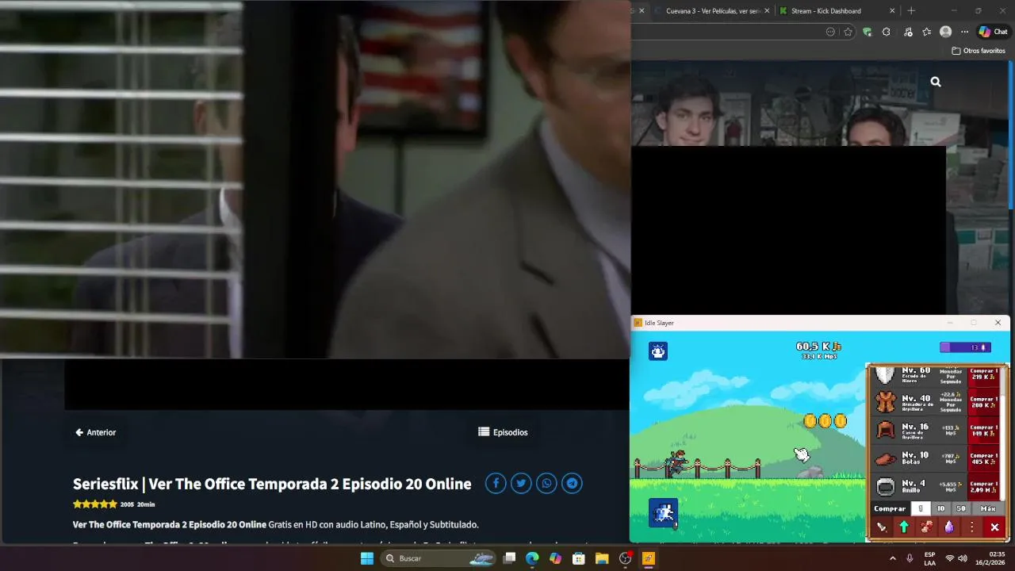Open the sword equipment tab in shop
This screenshot has height=571, width=1015.
coord(881,527)
